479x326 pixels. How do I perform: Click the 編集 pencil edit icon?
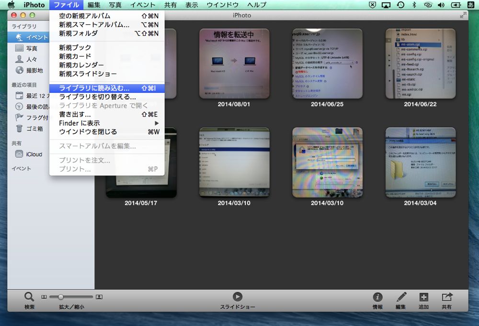(401, 297)
